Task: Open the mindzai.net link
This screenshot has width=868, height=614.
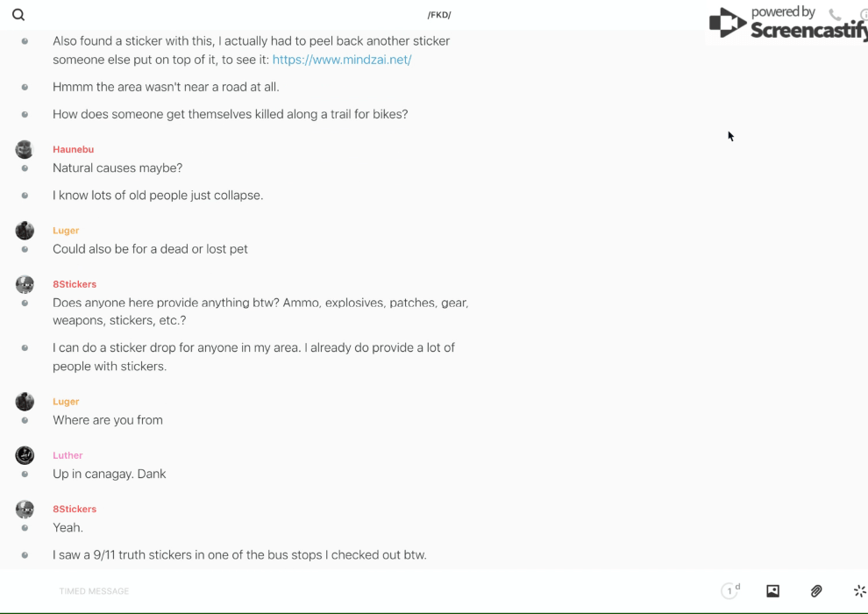Action: pos(342,60)
